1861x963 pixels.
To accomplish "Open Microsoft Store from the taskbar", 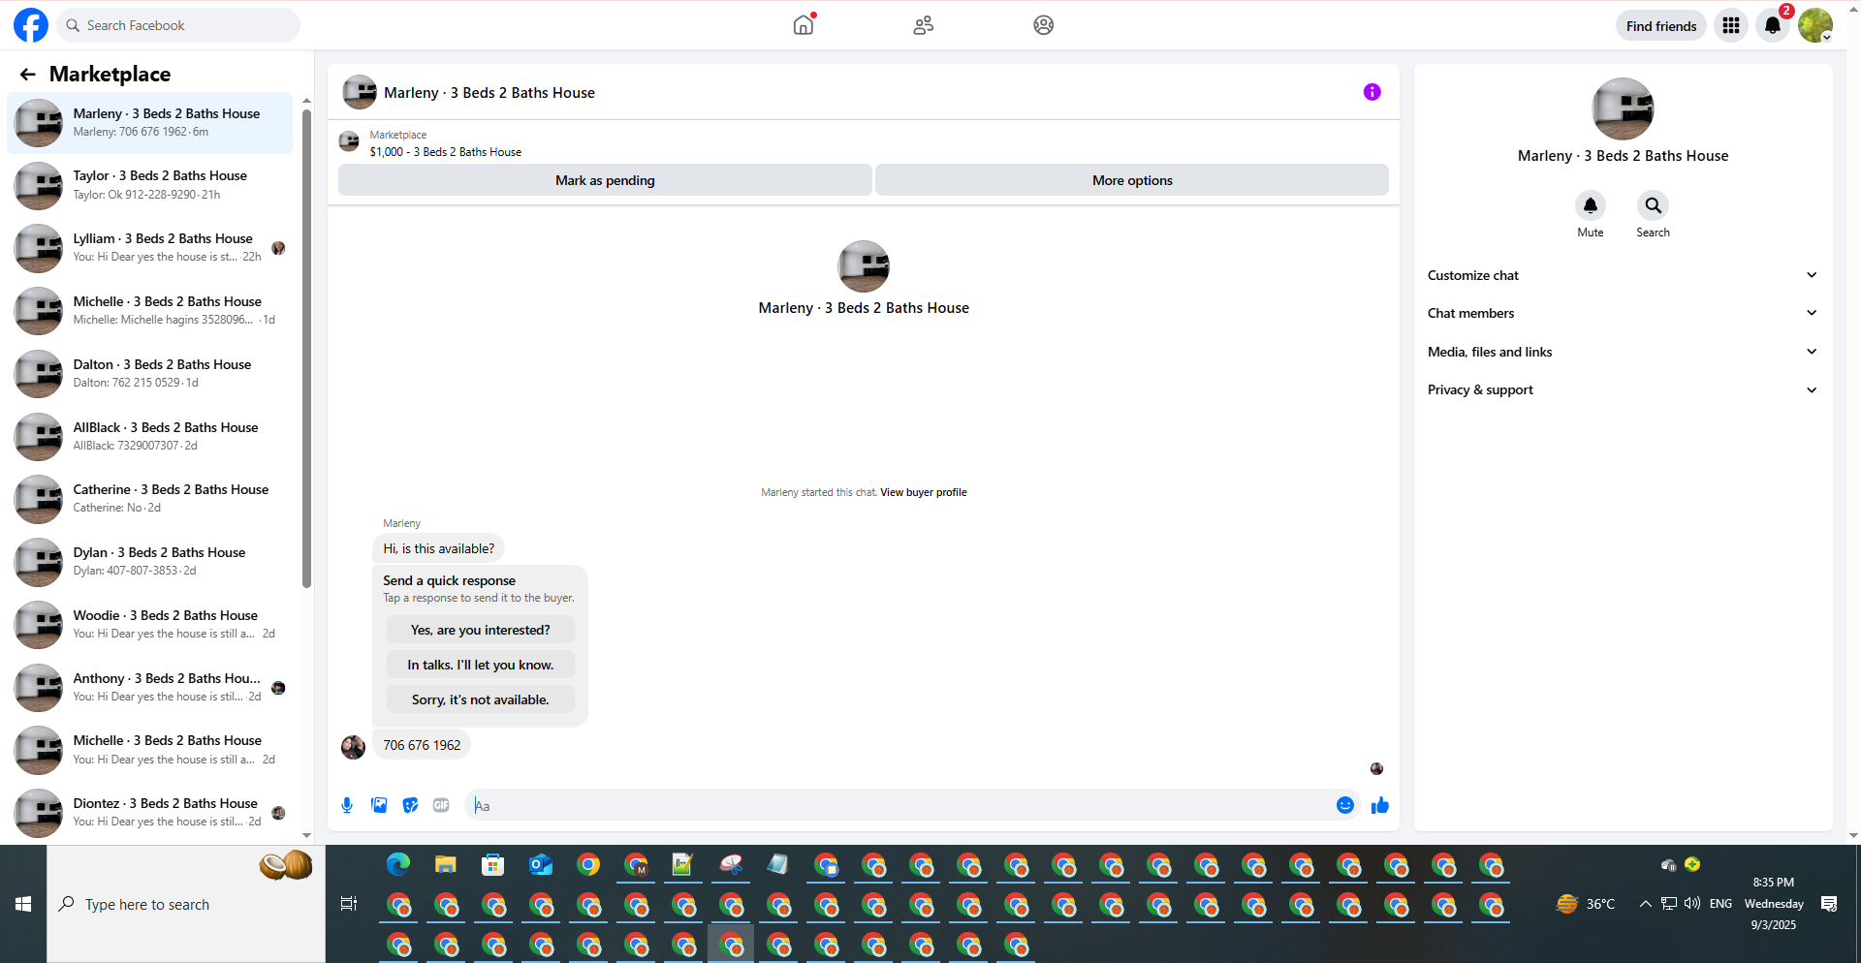I will point(493,864).
